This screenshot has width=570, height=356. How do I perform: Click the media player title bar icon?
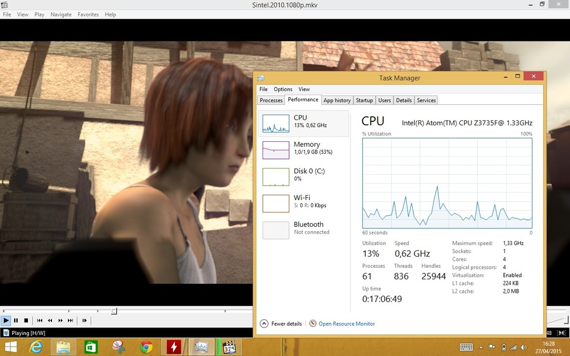click(x=5, y=5)
